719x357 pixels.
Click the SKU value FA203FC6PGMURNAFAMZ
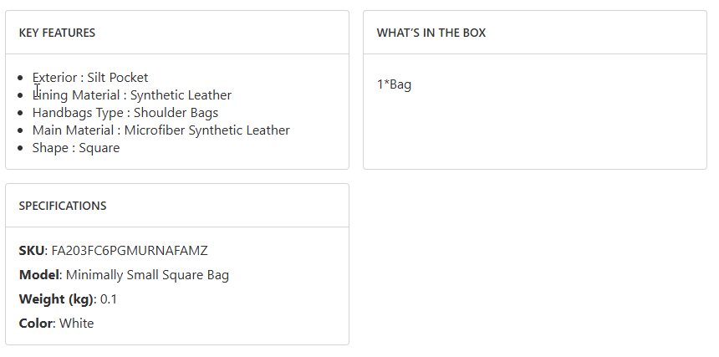130,250
